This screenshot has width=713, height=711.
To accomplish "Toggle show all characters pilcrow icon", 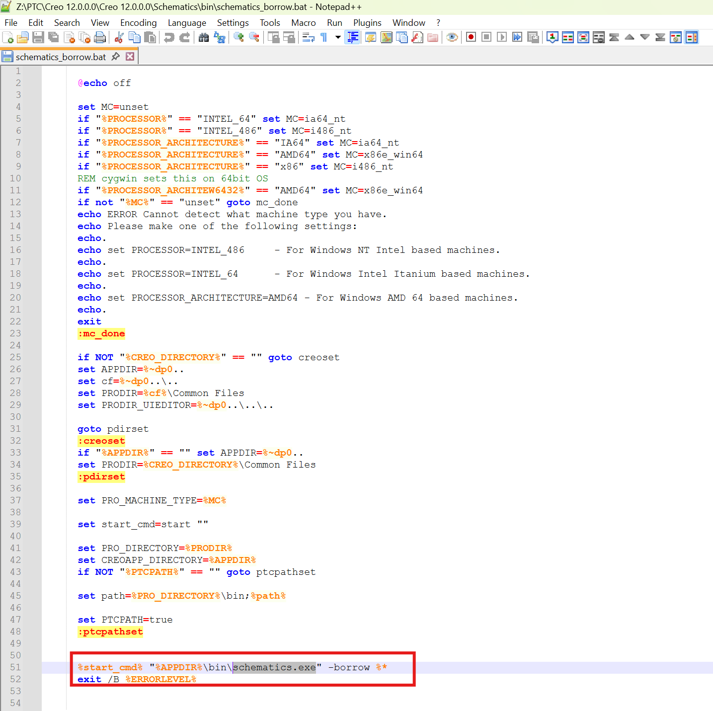I will 323,37.
